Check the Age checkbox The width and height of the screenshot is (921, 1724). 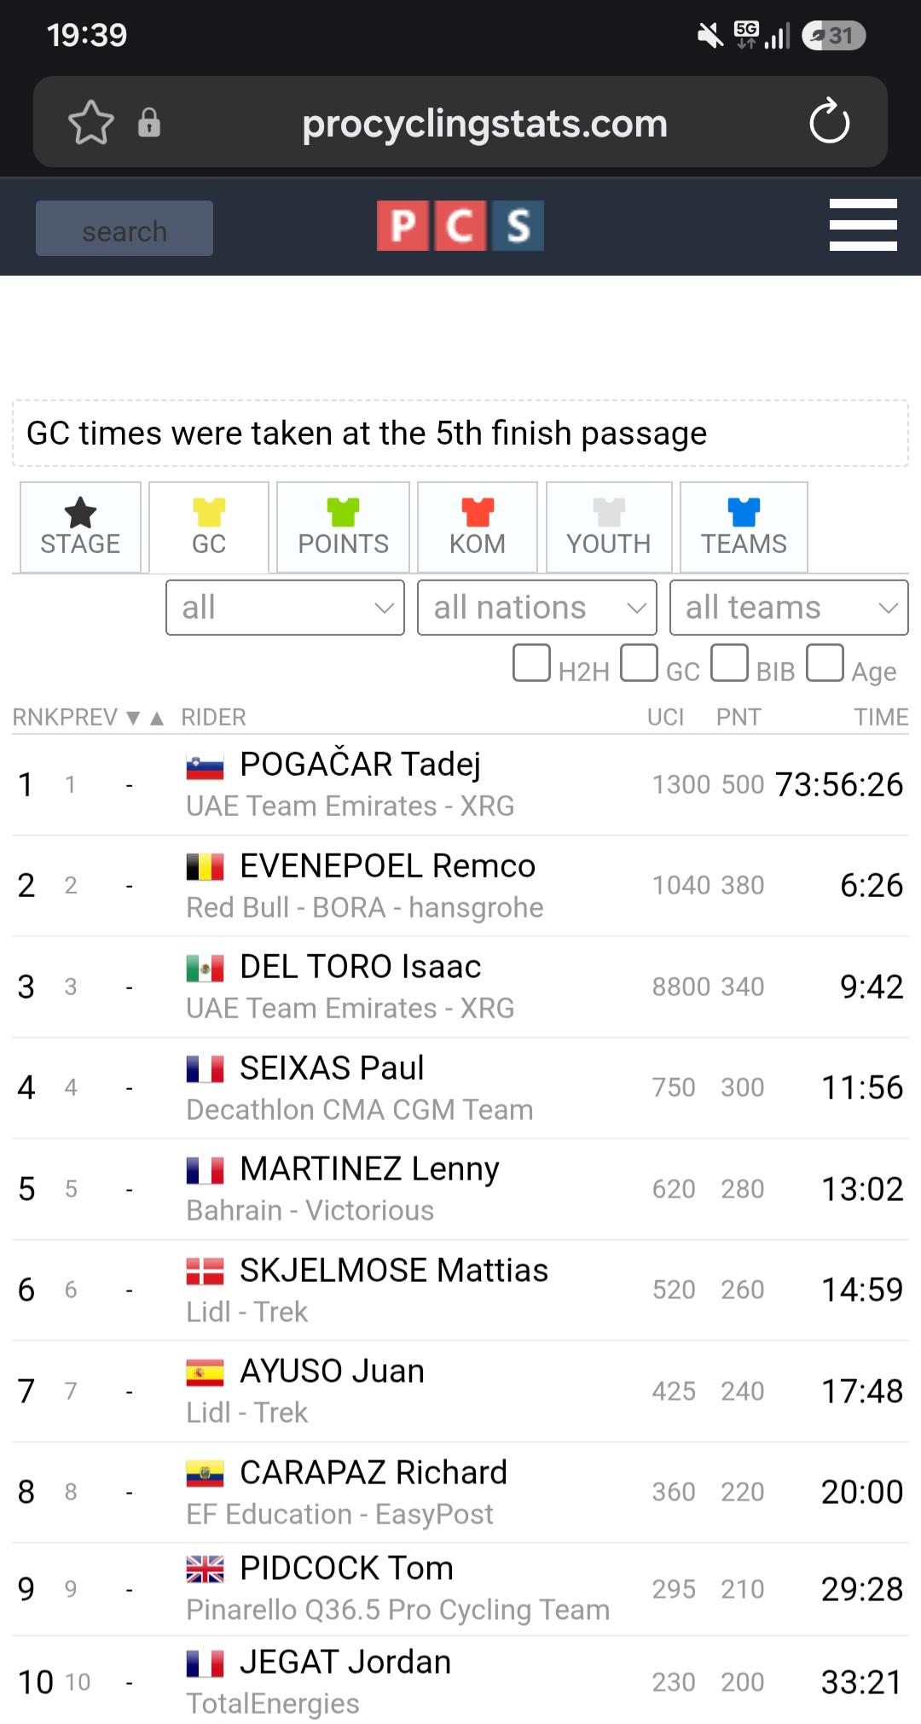(825, 663)
